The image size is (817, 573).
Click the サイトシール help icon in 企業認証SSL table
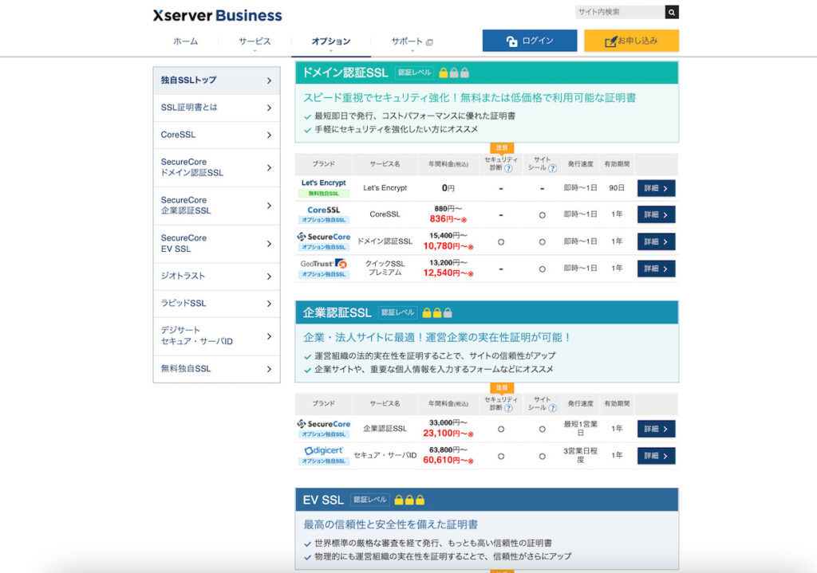click(552, 408)
